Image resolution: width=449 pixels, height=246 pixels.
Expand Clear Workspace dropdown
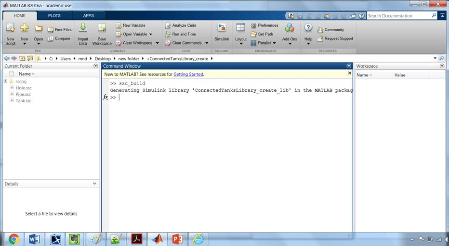(157, 43)
